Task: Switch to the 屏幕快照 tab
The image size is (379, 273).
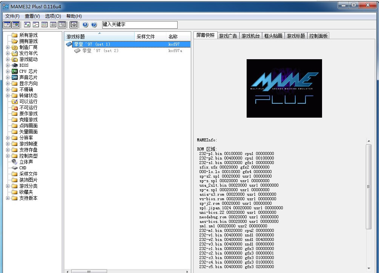Action: click(x=206, y=35)
